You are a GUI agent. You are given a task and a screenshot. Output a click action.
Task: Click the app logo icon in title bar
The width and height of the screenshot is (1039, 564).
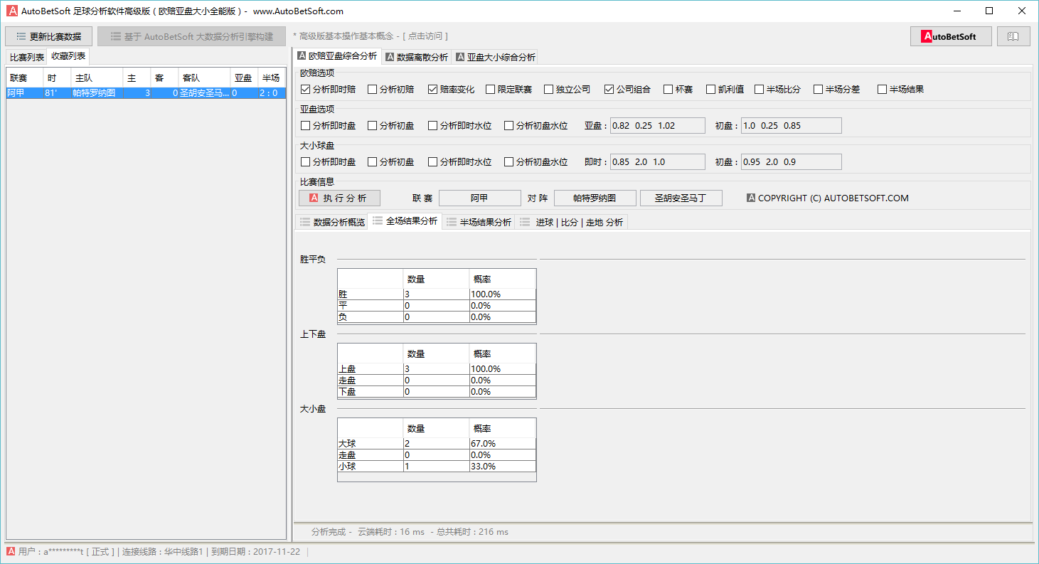pyautogui.click(x=11, y=11)
